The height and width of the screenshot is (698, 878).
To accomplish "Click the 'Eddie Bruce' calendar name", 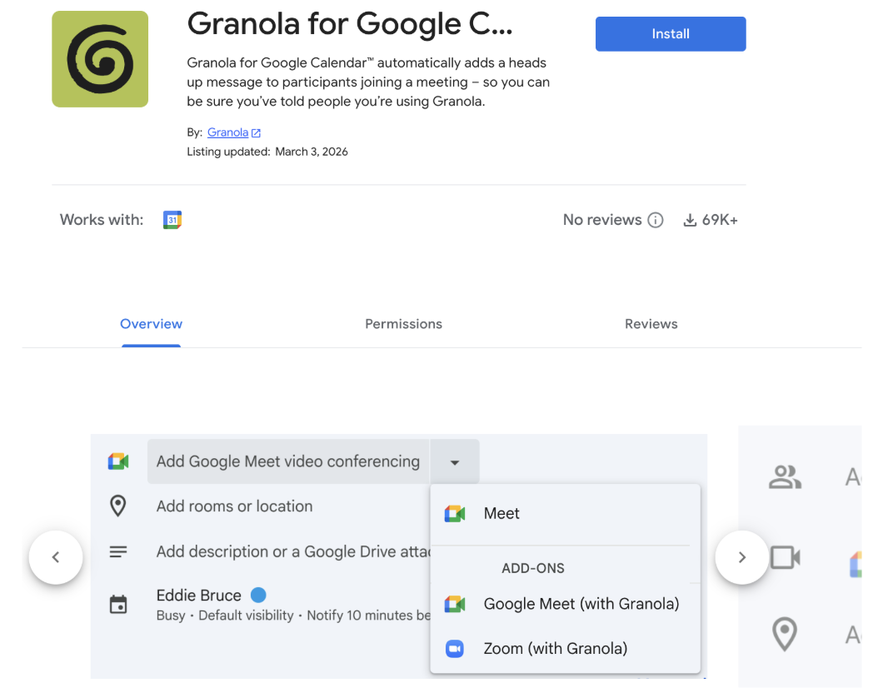I will coord(199,595).
